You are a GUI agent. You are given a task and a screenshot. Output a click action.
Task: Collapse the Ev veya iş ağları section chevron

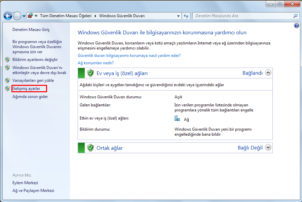coord(268,73)
